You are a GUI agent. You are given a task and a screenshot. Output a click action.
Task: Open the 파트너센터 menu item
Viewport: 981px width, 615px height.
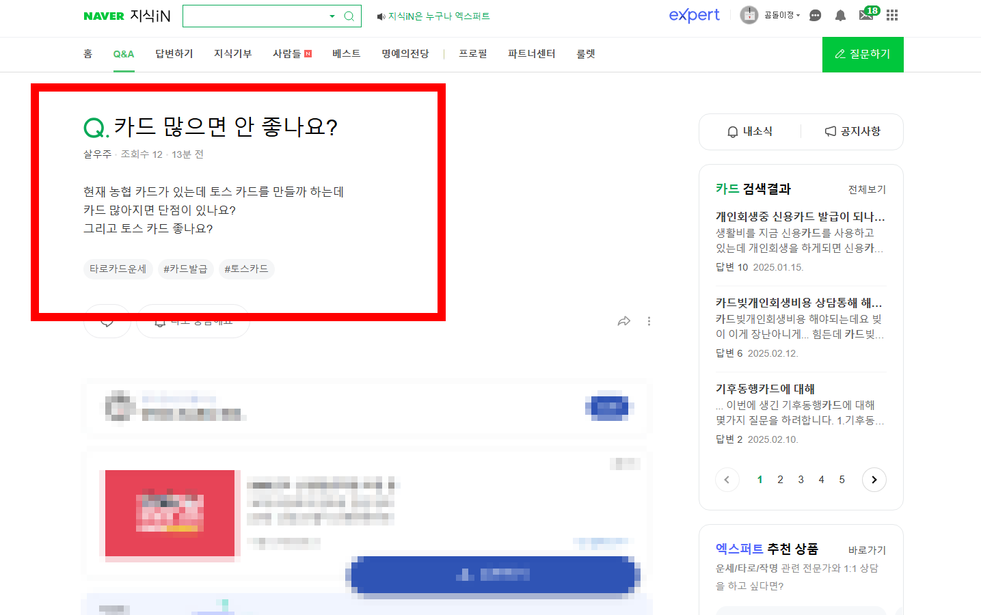click(x=532, y=54)
